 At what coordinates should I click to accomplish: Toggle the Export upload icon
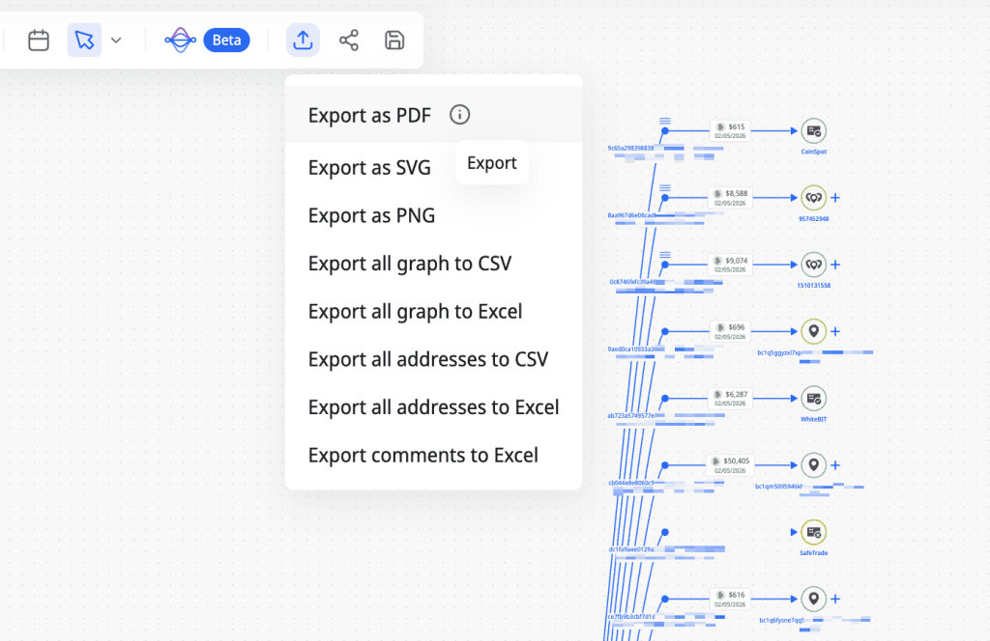(x=303, y=41)
